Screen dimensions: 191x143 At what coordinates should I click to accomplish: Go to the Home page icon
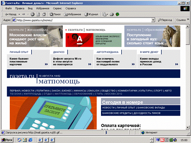44,14
